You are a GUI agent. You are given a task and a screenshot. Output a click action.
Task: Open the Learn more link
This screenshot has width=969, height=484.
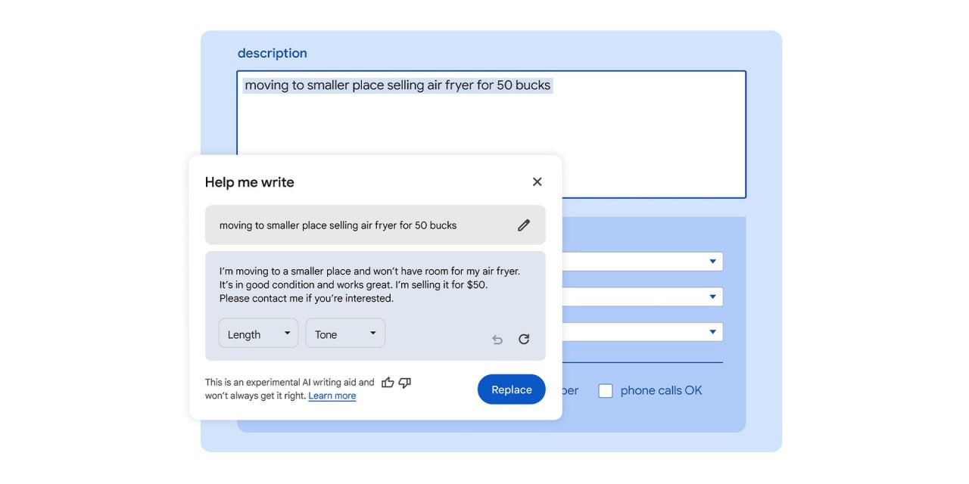click(332, 396)
